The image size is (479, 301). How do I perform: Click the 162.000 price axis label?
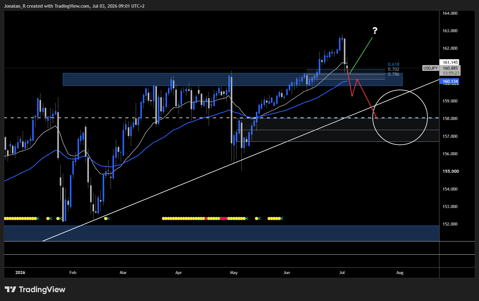pos(450,48)
